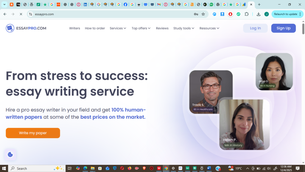The width and height of the screenshot is (305, 172).
Task: Click the Sign Up button
Action: point(283,28)
